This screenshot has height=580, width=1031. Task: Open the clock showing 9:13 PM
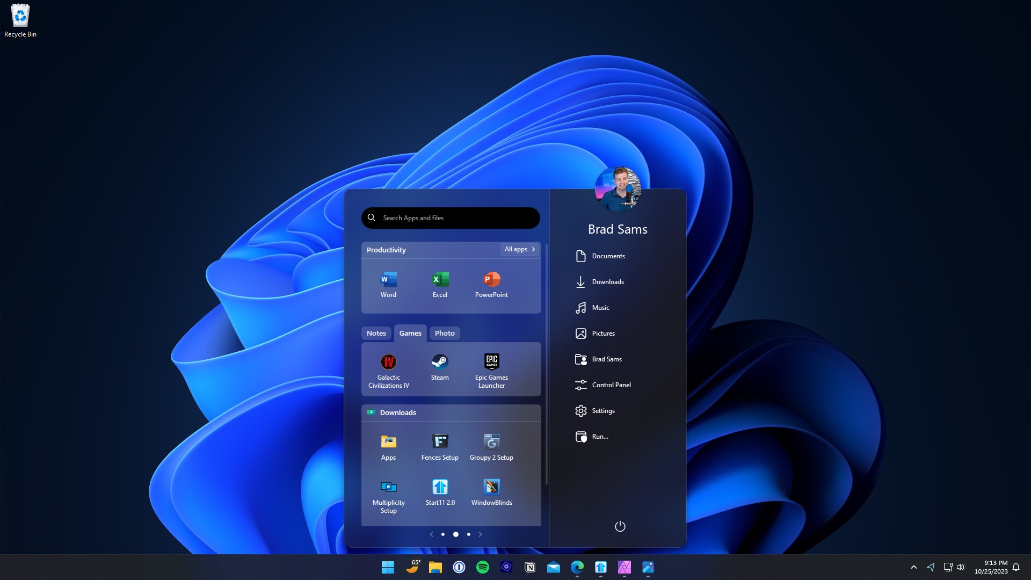(x=991, y=567)
